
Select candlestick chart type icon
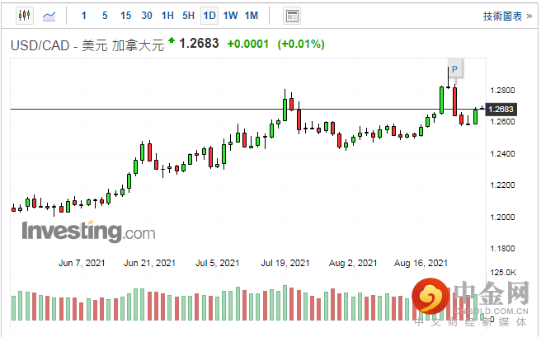click(25, 16)
